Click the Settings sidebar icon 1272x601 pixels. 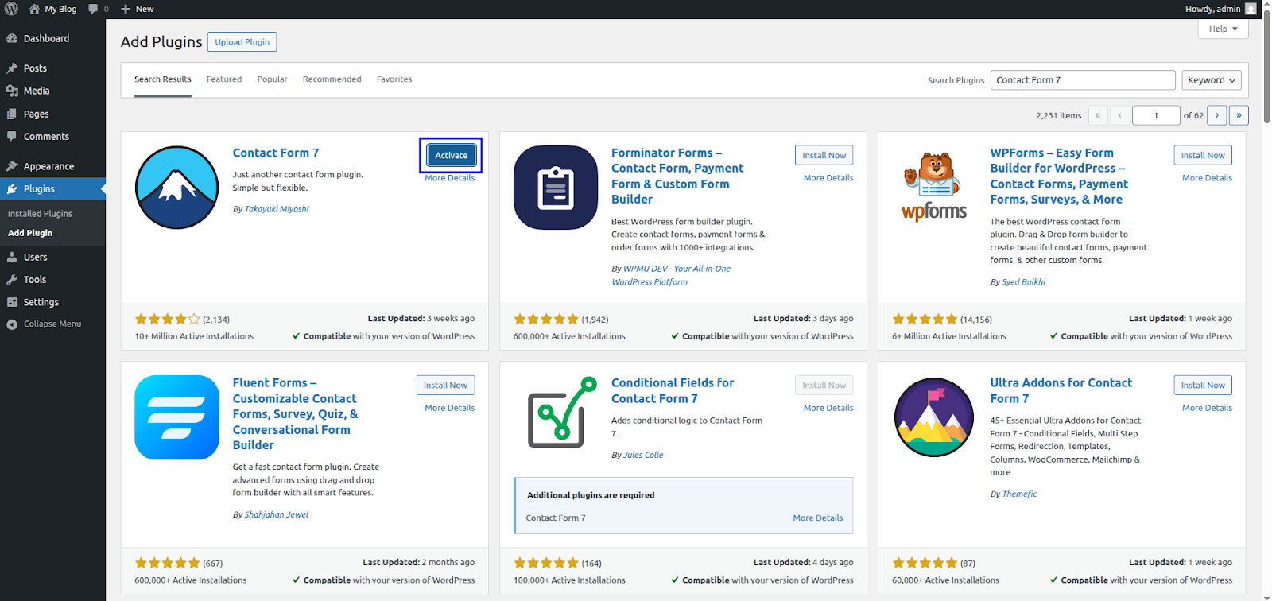tap(12, 302)
